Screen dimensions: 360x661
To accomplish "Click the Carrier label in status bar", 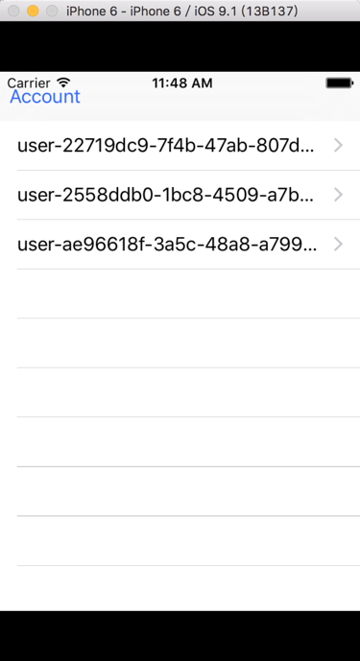I will coord(29,83).
